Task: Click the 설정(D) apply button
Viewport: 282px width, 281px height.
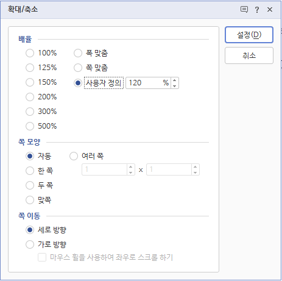Action: (x=249, y=35)
